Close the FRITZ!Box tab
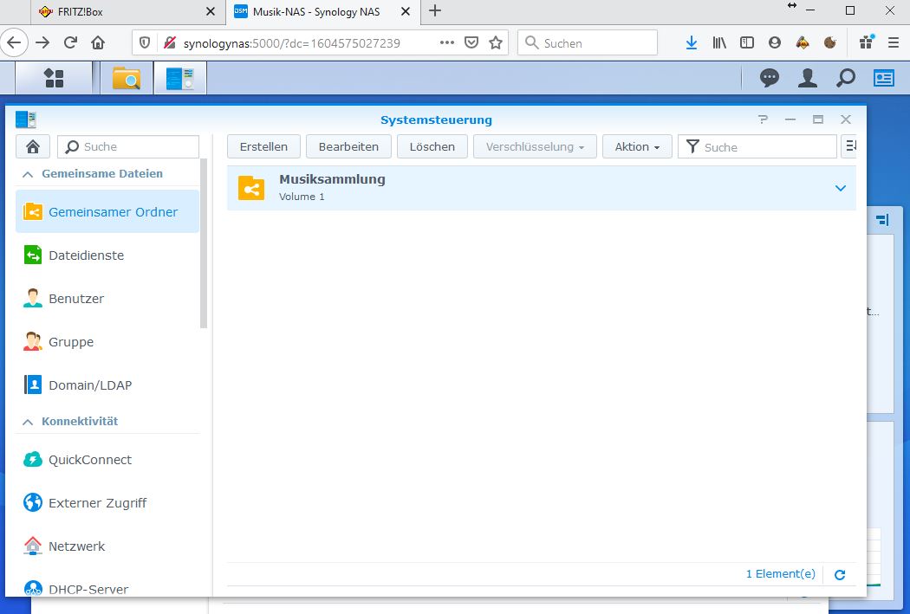The width and height of the screenshot is (910, 614). [211, 11]
